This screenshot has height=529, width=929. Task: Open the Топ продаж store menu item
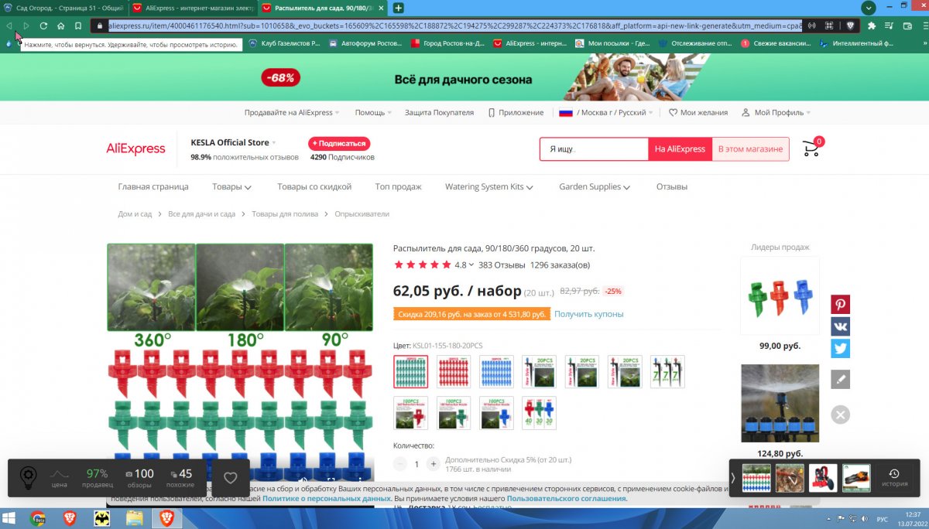point(398,186)
